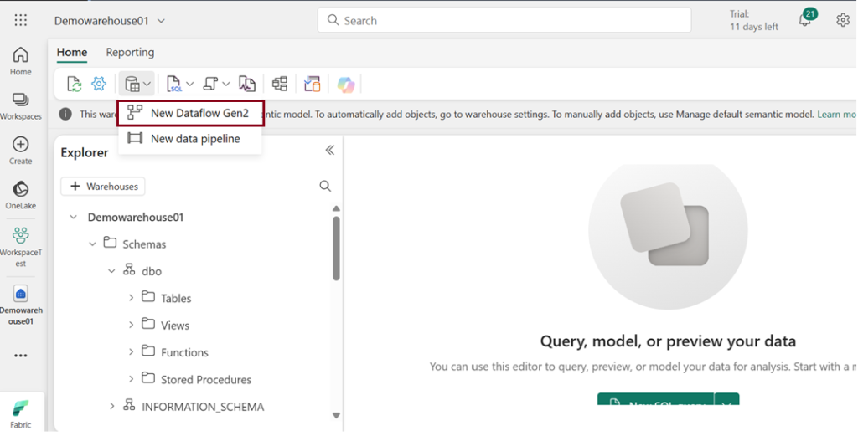
Task: Search the Explorer with the magnifier icon
Action: pos(325,187)
